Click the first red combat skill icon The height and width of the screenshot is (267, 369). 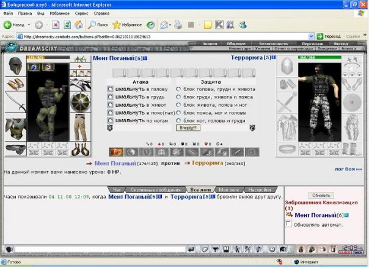point(116,152)
